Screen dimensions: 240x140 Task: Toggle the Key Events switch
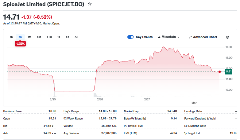pos(130,37)
